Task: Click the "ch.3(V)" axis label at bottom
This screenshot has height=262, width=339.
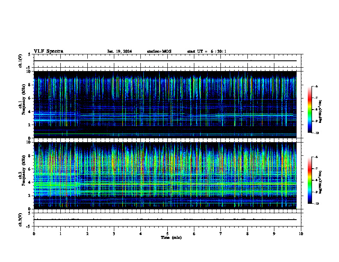Action: pyautogui.click(x=20, y=220)
